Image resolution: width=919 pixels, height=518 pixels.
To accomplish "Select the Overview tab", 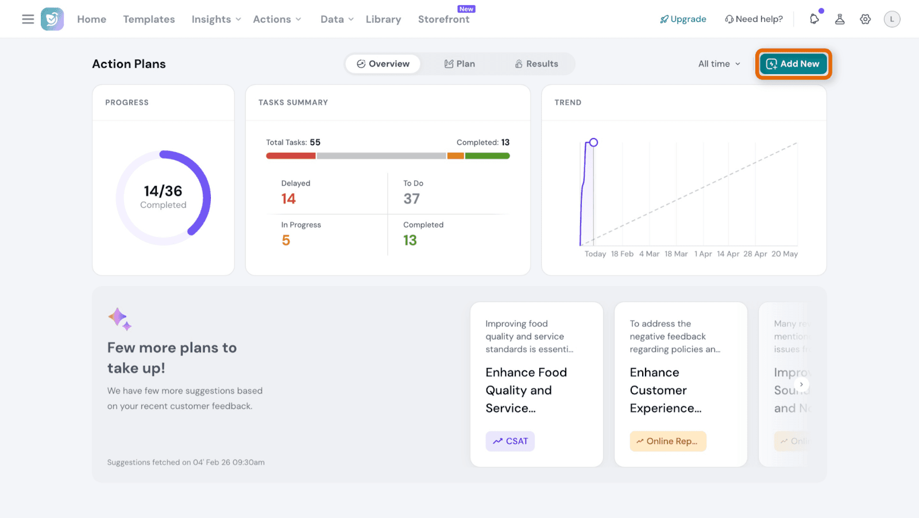I will [383, 64].
